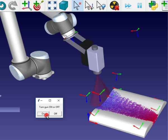Add a new reference frame
This screenshot has height=140, width=168.
click(27, 6)
